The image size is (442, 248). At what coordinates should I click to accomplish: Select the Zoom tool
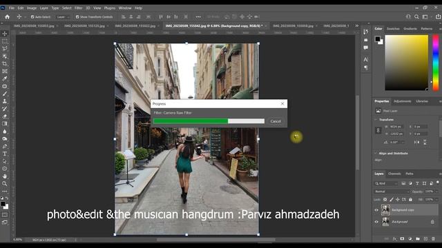pyautogui.click(x=5, y=184)
